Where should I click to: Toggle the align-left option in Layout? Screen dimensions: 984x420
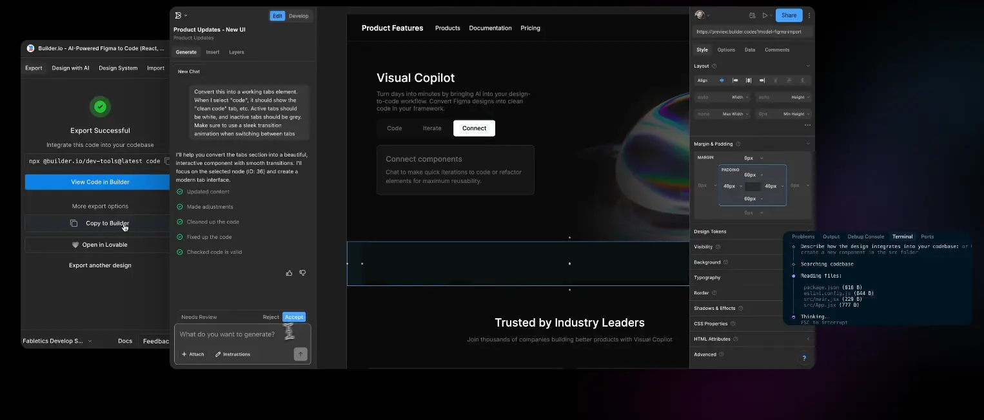(735, 80)
